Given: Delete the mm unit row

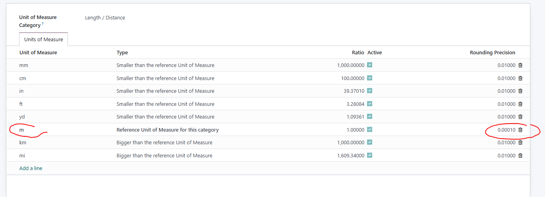Looking at the screenshot, I should tap(520, 65).
